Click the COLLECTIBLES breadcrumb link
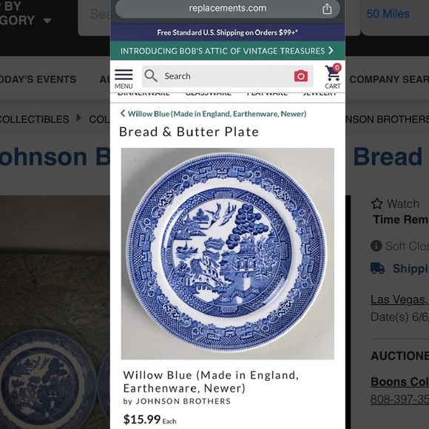 [34, 119]
